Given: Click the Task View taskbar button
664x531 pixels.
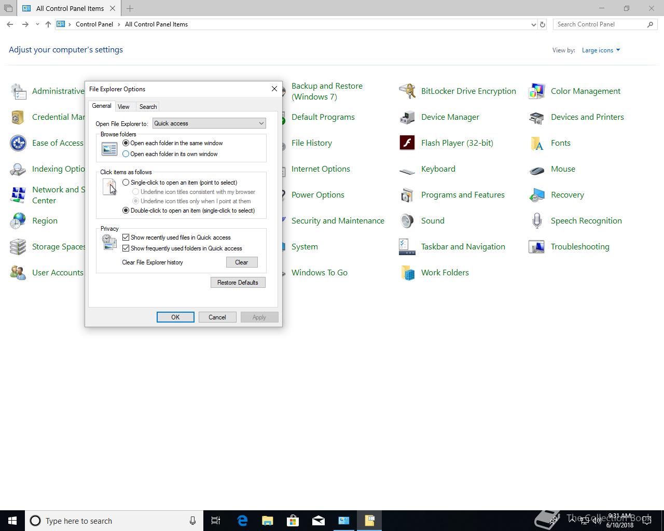Looking at the screenshot, I should [216, 521].
